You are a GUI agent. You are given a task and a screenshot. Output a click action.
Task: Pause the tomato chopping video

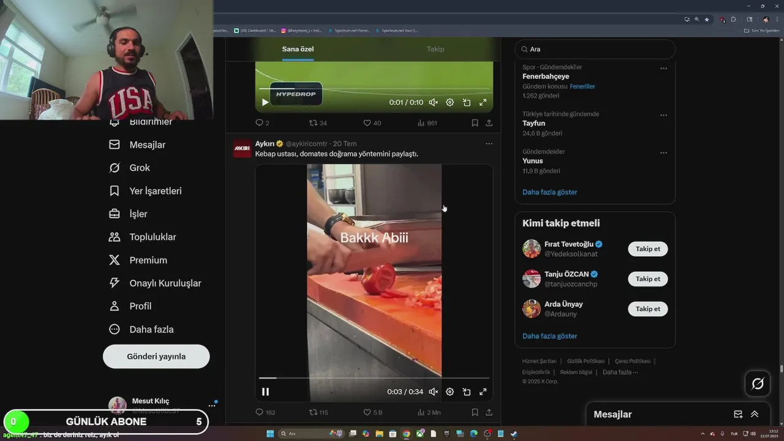click(x=265, y=392)
